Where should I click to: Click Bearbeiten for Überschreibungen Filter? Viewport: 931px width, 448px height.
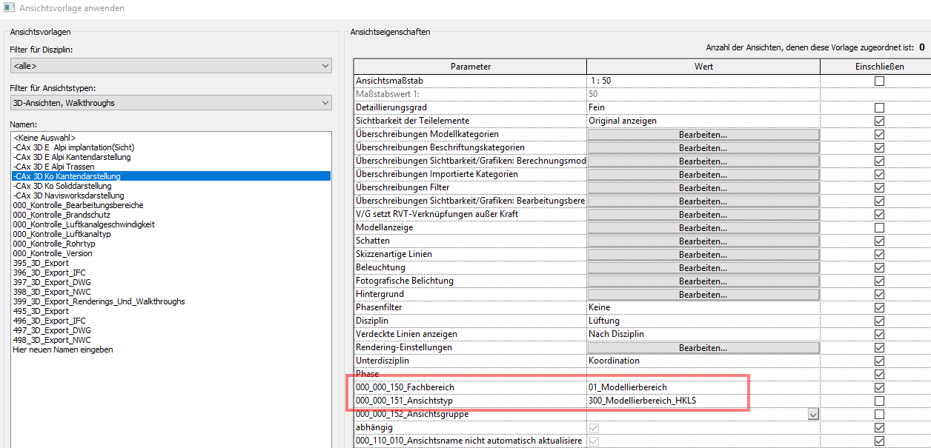703,187
